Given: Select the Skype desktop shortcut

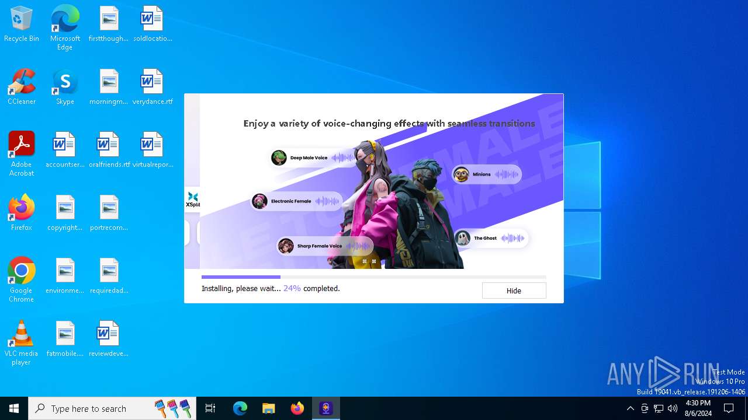Looking at the screenshot, I should pyautogui.click(x=65, y=87).
